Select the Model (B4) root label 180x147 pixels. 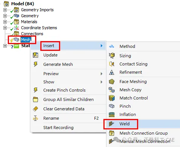(x=22, y=4)
